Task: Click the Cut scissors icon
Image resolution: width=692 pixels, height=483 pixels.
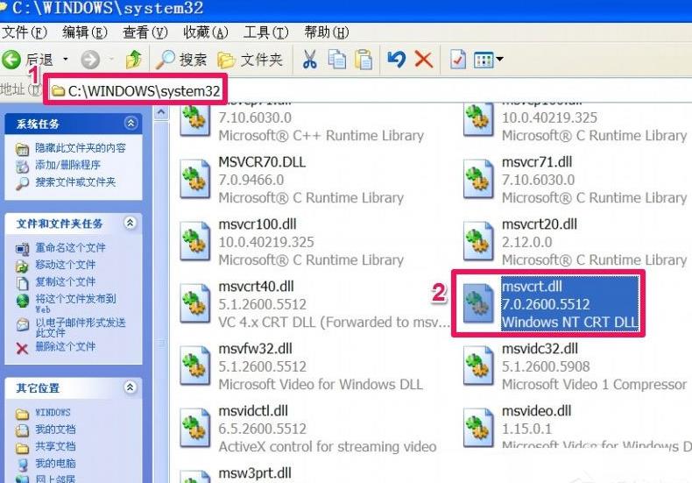Action: click(309, 60)
